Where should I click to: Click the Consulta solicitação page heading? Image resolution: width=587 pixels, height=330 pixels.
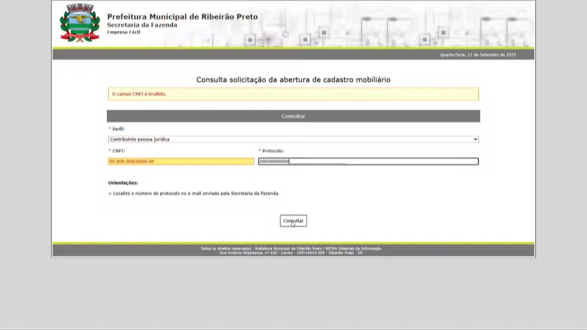point(293,79)
